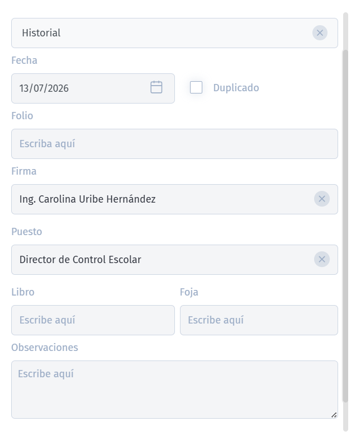This screenshot has height=445, width=356.
Task: Click the Observaciones field label
Action: click(45, 348)
